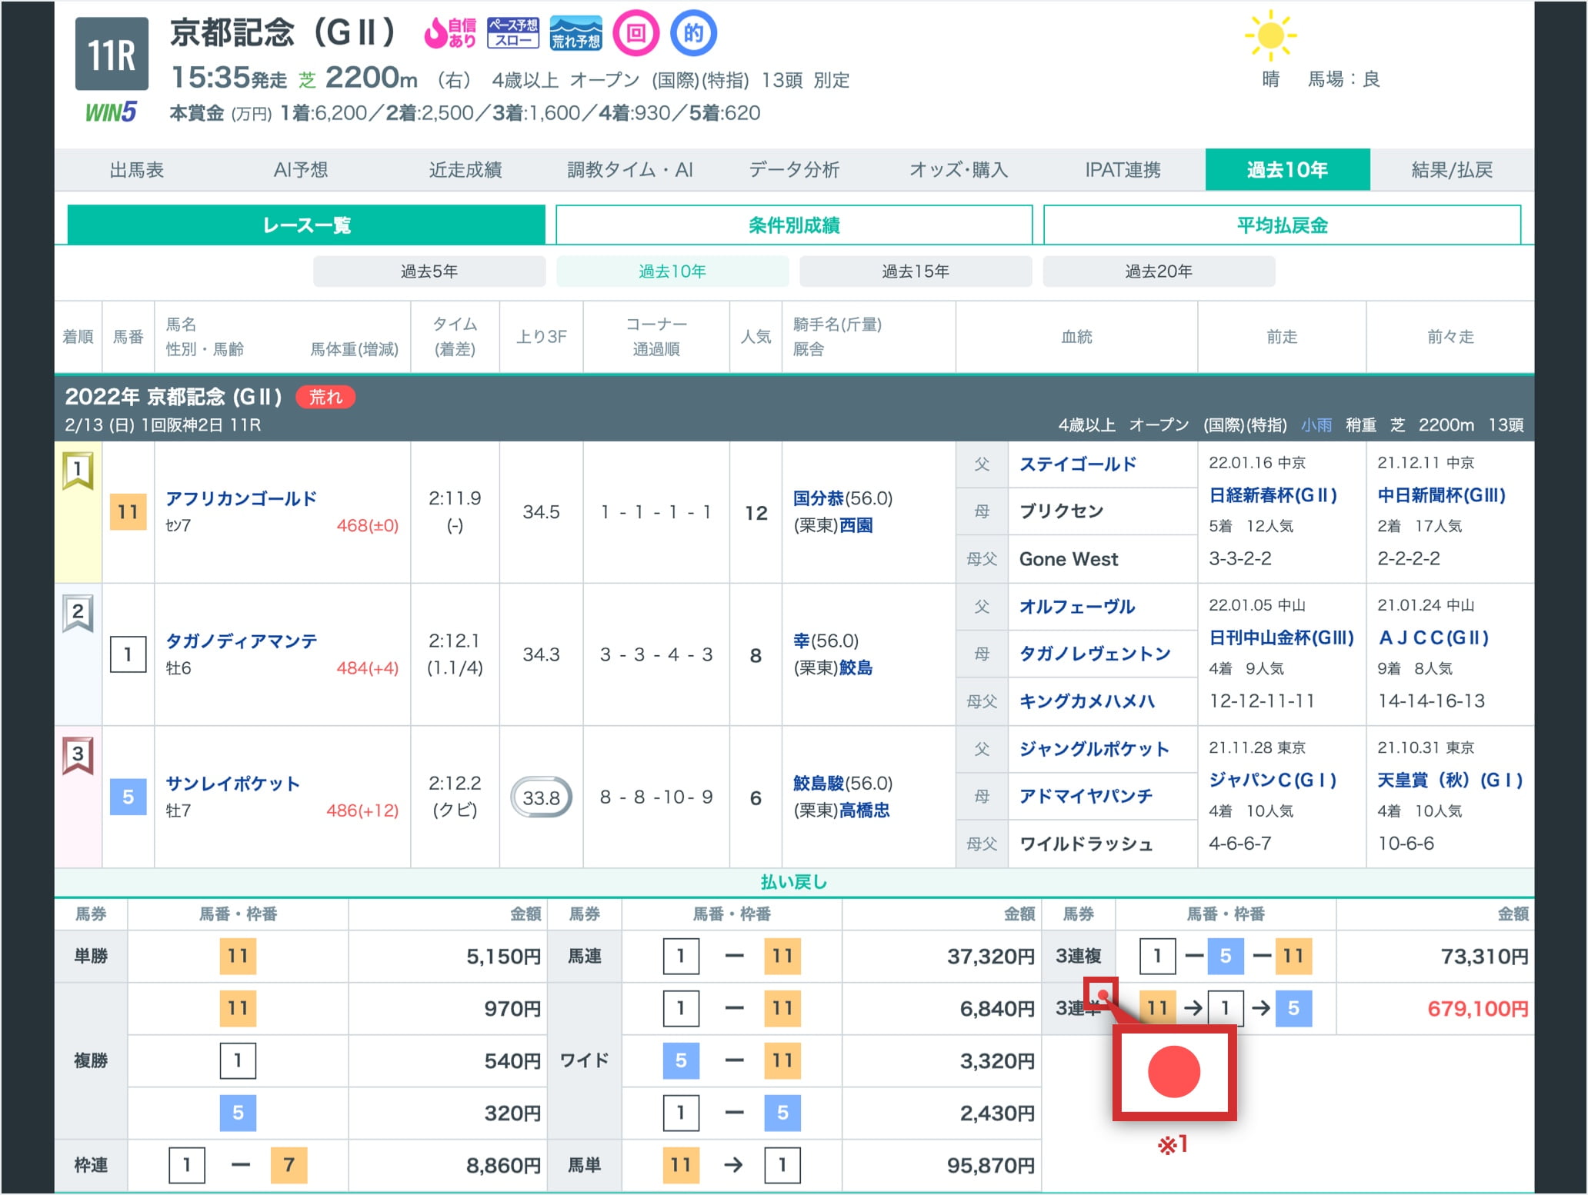
Task: Click the pink 回 circle icon
Action: (x=636, y=34)
